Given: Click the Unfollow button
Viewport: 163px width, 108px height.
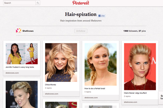Looking at the screenshot, I should [x=81, y=31].
